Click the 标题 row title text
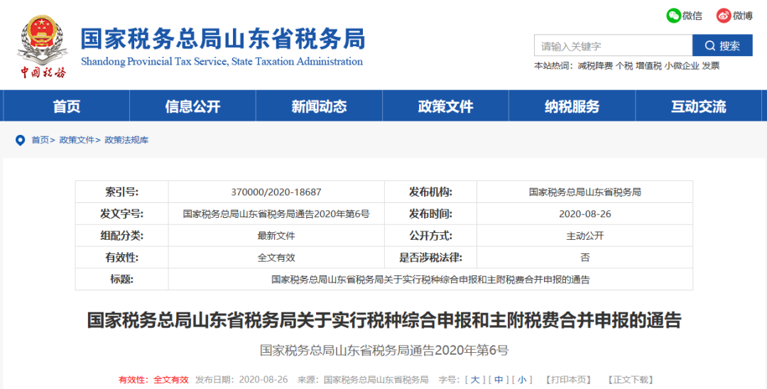 [430, 280]
